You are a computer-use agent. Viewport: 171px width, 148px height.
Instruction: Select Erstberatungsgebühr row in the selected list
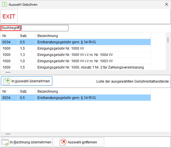pyautogui.click(x=76, y=98)
